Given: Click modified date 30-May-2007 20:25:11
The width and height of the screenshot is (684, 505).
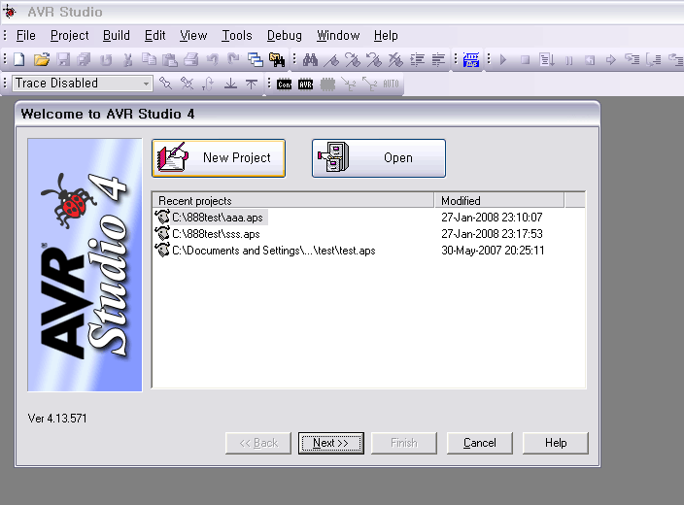Looking at the screenshot, I should [x=493, y=251].
